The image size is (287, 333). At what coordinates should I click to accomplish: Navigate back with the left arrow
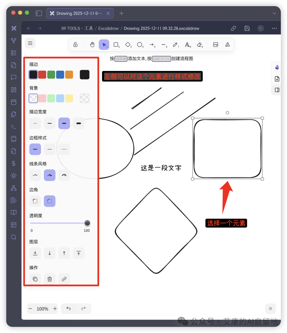[29, 28]
